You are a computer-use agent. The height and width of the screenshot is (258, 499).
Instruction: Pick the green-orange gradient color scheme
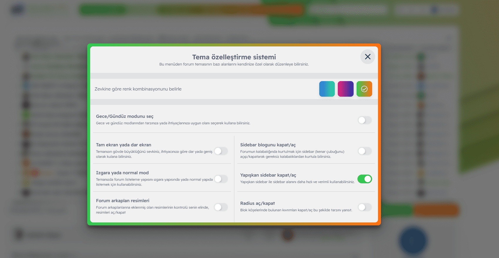(364, 89)
